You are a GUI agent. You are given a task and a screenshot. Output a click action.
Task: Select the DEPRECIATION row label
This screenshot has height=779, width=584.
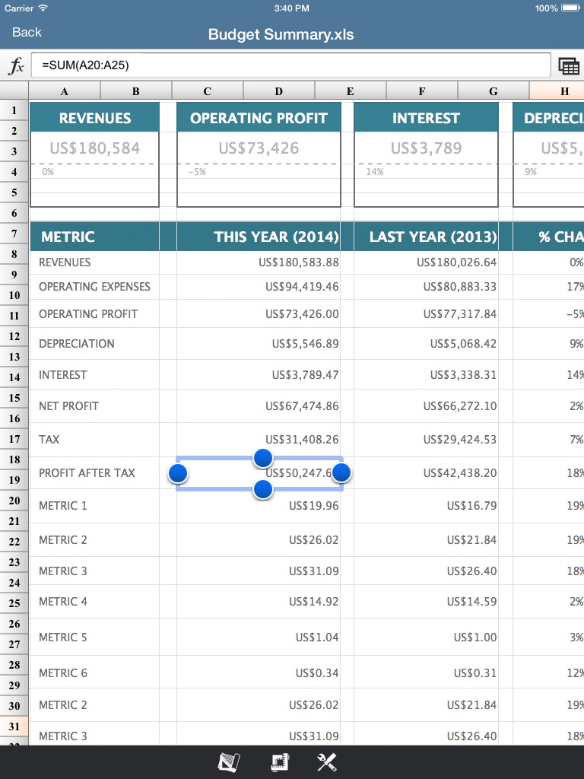coord(77,343)
